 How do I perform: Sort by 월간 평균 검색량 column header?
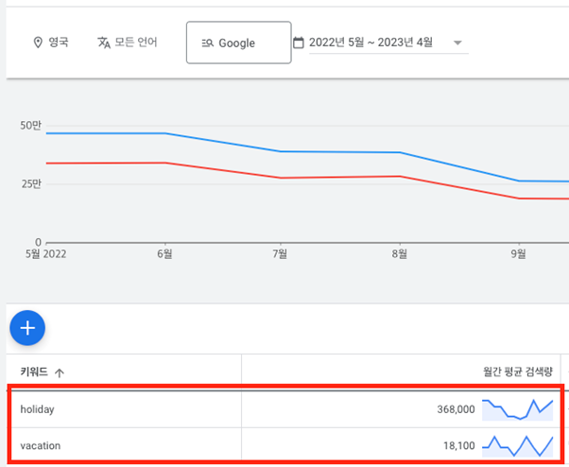click(518, 372)
